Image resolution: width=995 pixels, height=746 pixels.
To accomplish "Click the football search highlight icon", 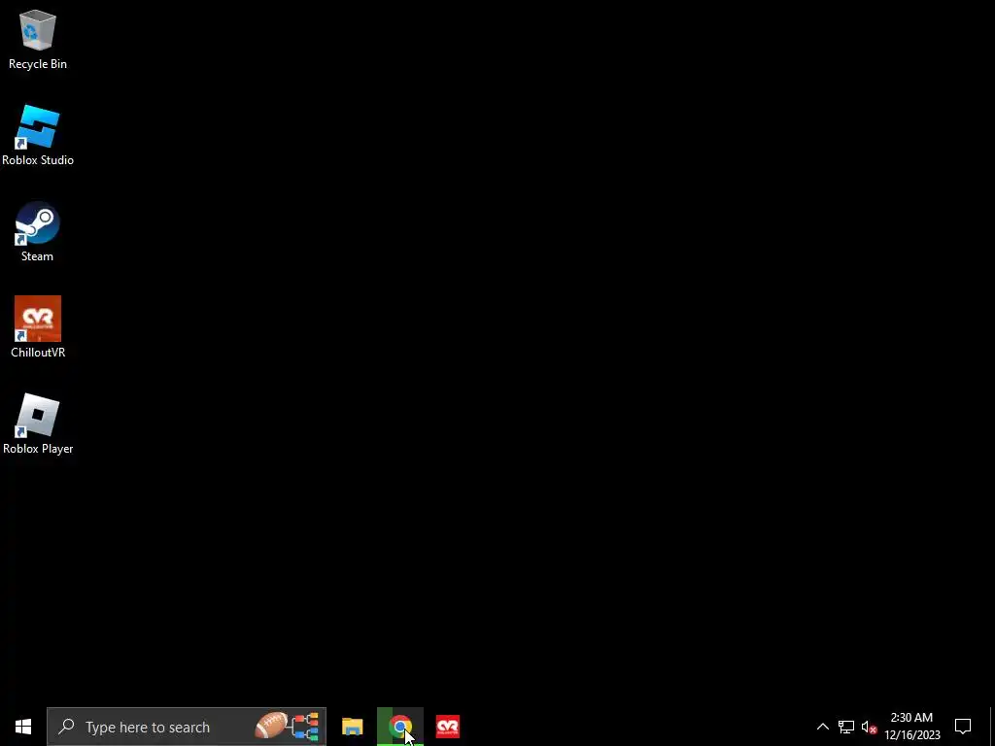I will tap(287, 727).
